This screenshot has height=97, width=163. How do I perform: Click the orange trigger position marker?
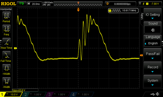(x=78, y=10)
